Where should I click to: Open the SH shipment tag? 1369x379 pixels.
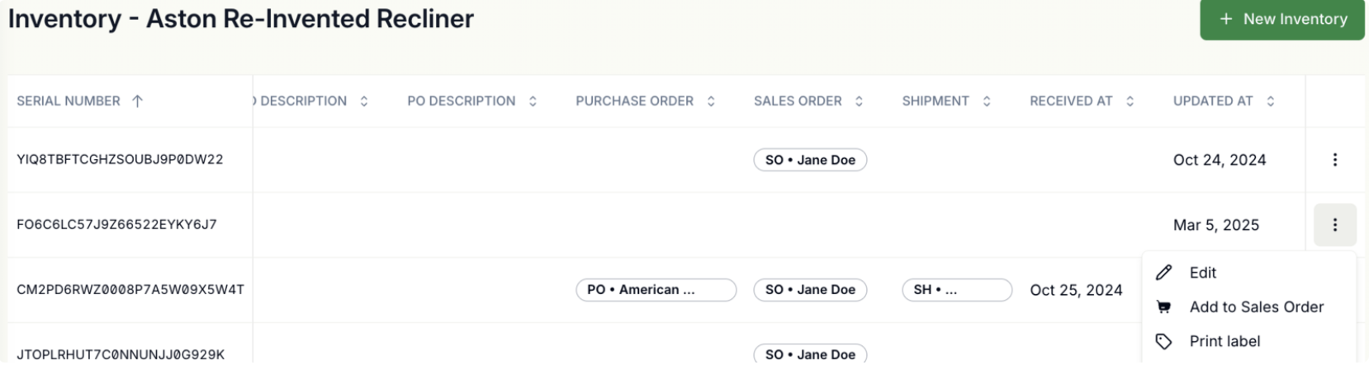point(957,290)
